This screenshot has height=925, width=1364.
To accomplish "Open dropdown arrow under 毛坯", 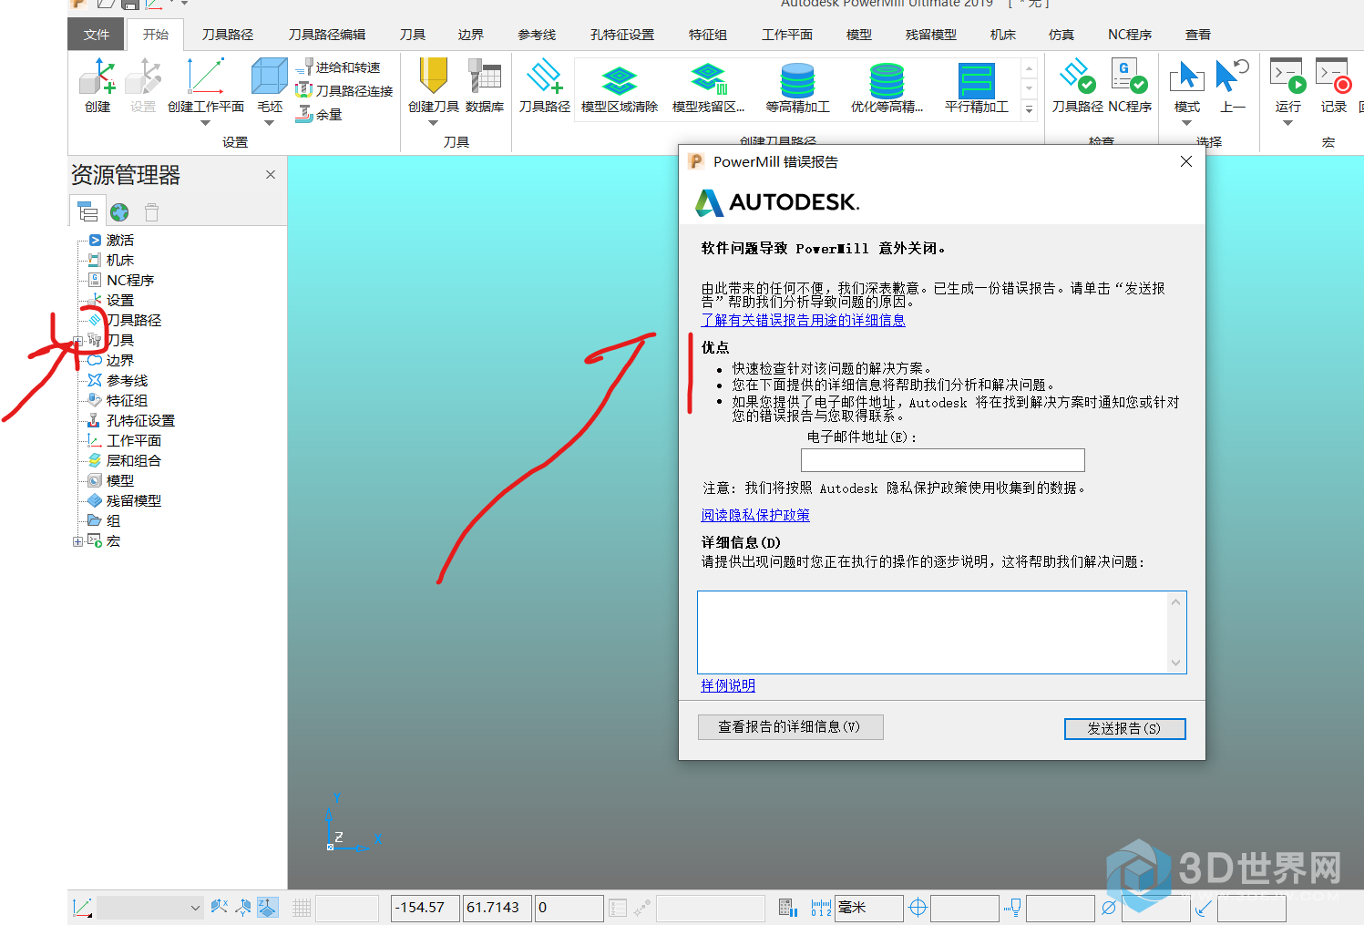I will pyautogui.click(x=270, y=123).
